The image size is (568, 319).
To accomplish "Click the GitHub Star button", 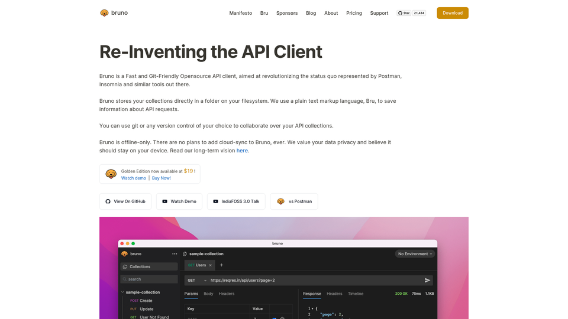I will [x=404, y=13].
